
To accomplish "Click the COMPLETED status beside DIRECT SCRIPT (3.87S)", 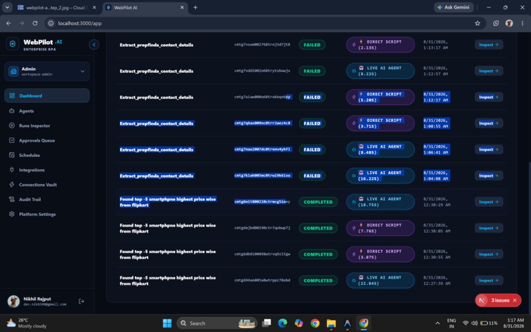I will (318, 254).
